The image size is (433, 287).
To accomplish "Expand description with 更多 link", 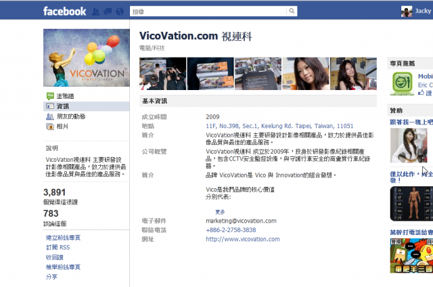I will pyautogui.click(x=220, y=212).
